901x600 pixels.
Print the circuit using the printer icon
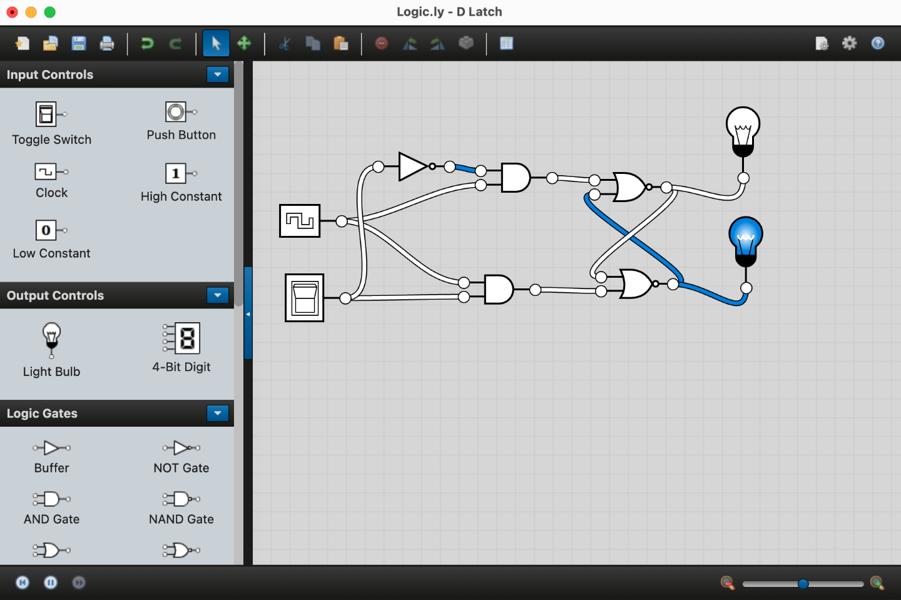tap(107, 43)
